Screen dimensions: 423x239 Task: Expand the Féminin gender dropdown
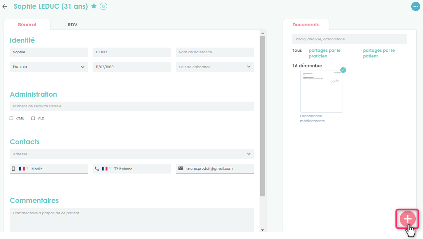pos(82,67)
